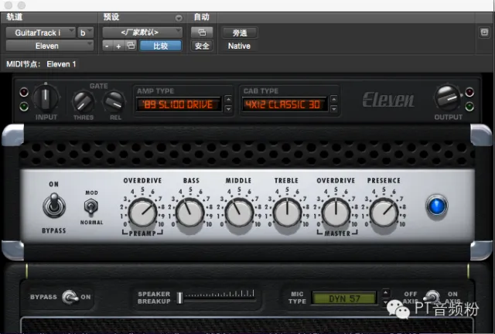Click the red input clip LED
The image size is (495, 334).
(24, 92)
